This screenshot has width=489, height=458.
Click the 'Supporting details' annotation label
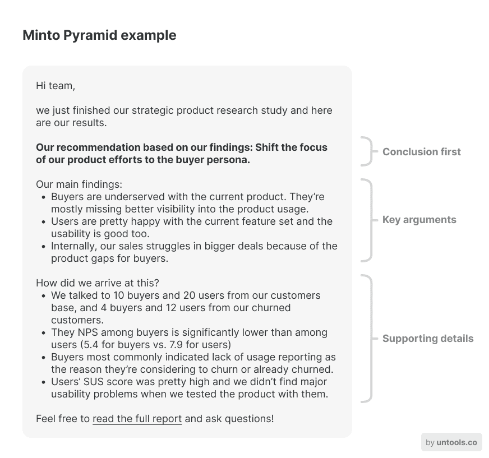(428, 339)
